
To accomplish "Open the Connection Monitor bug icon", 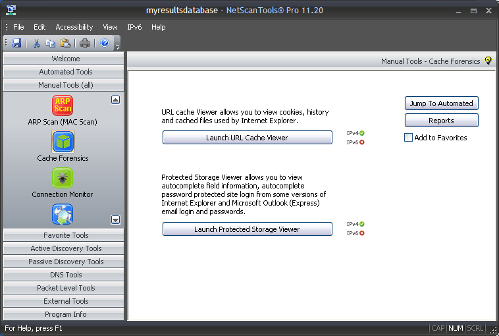I will point(63,178).
